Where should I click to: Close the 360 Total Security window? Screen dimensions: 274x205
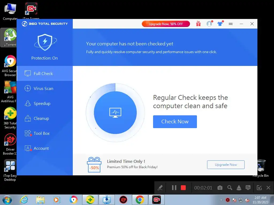pyautogui.click(x=252, y=24)
